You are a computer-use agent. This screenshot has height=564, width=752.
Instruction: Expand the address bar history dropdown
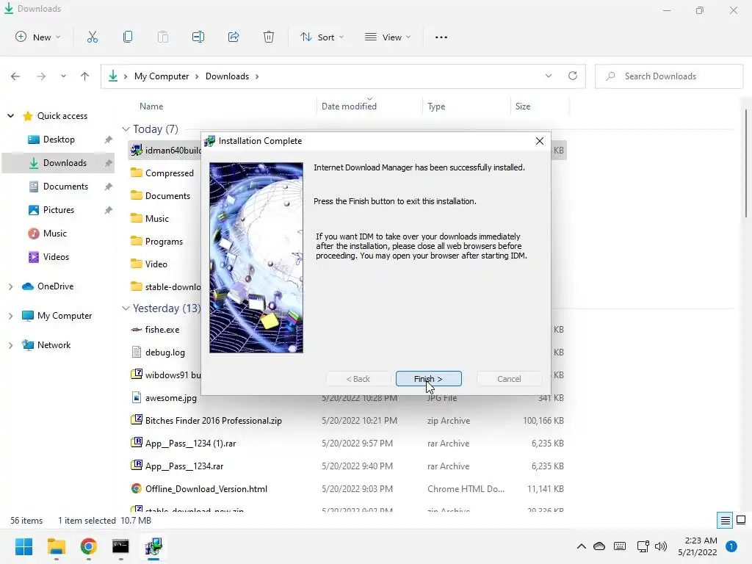tap(548, 76)
